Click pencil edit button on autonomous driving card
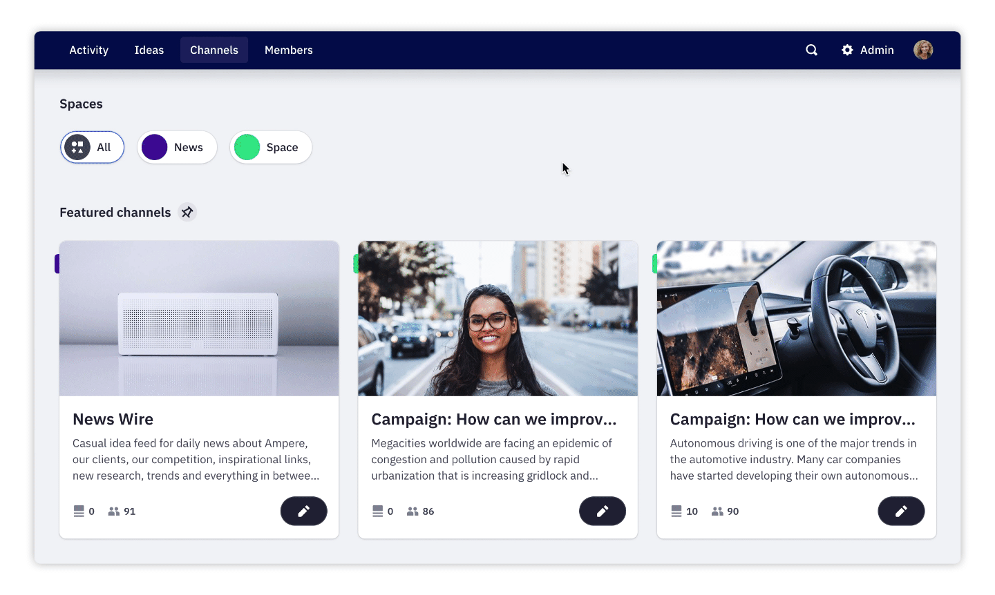Image resolution: width=995 pixels, height=595 pixels. coord(900,511)
